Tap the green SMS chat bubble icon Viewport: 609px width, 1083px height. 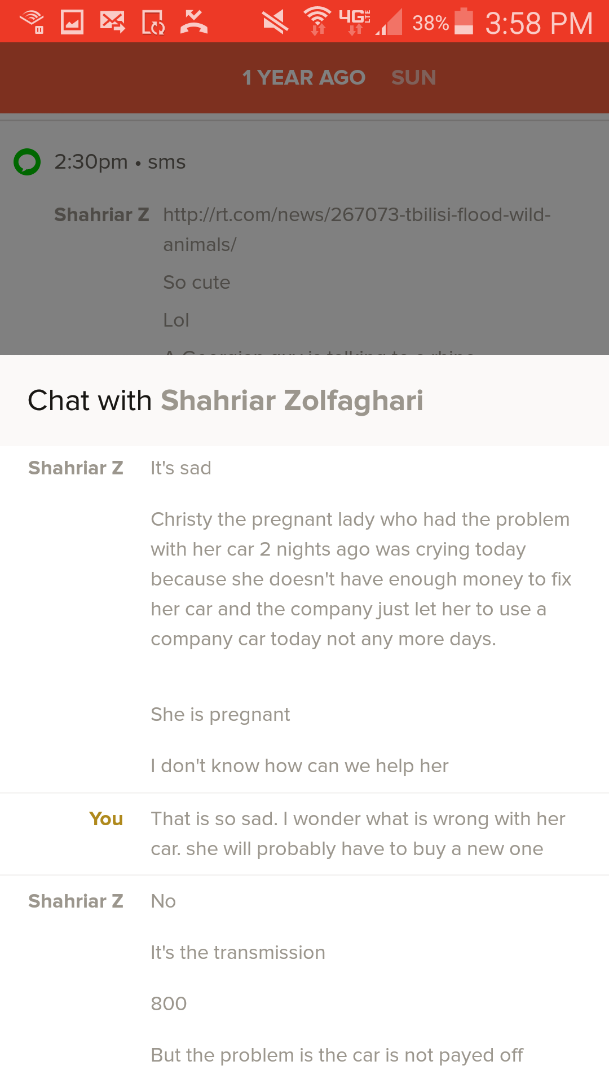click(x=27, y=162)
